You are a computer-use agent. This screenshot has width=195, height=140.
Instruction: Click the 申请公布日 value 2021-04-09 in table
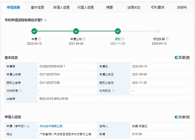click(140, 74)
